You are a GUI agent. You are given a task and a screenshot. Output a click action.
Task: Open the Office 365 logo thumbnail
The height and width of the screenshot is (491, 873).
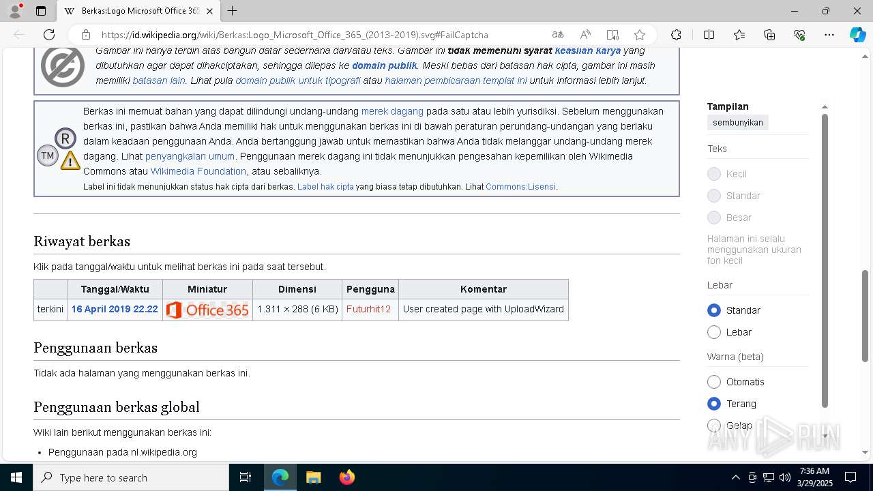pyautogui.click(x=207, y=310)
